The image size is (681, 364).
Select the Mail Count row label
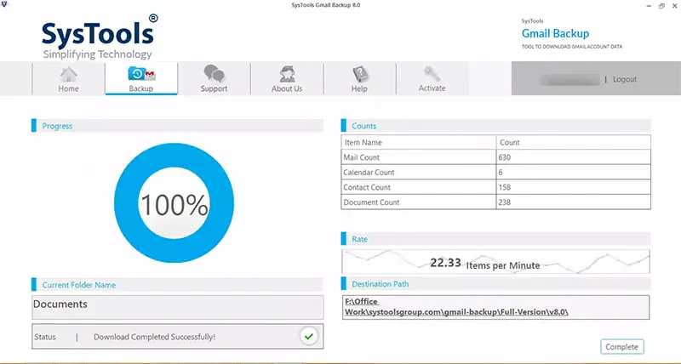click(361, 157)
